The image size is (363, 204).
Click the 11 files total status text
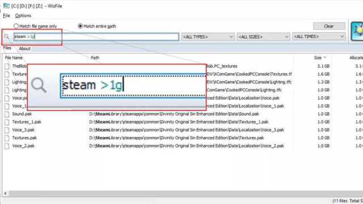(x=348, y=201)
